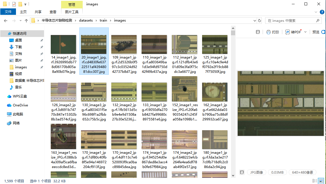Screen dimensions: 326x184
Task: Switch to details view icon in status bar
Action: tap(315, 181)
